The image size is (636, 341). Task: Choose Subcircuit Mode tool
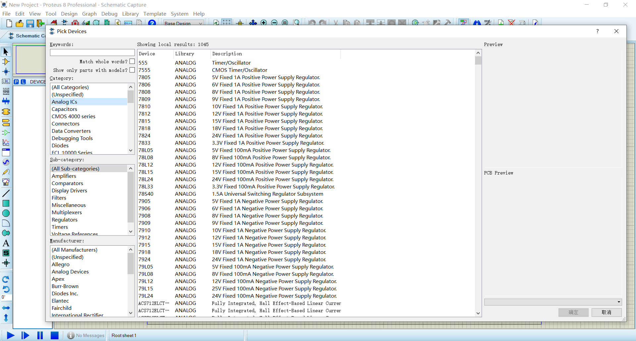pos(6,112)
